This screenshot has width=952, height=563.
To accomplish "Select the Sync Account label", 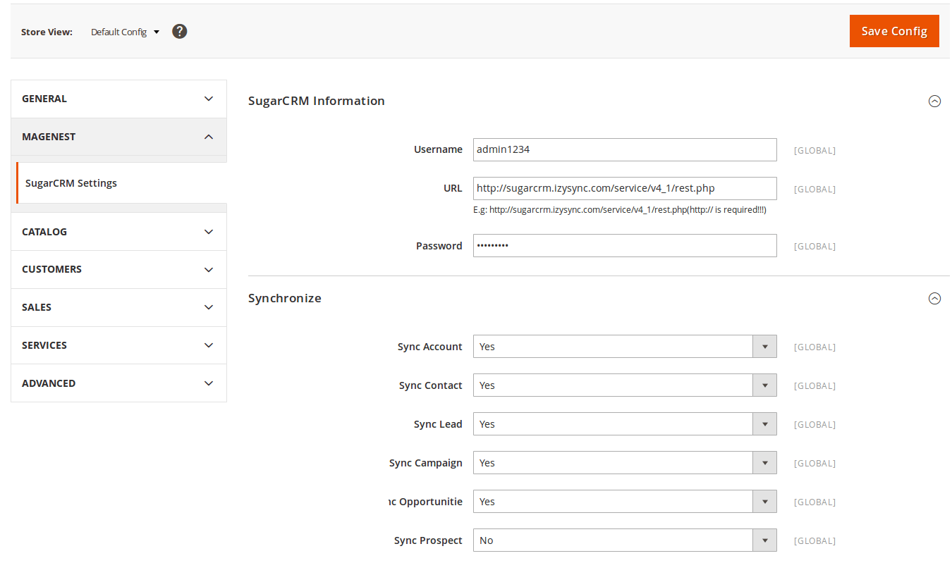I will pyautogui.click(x=430, y=347).
